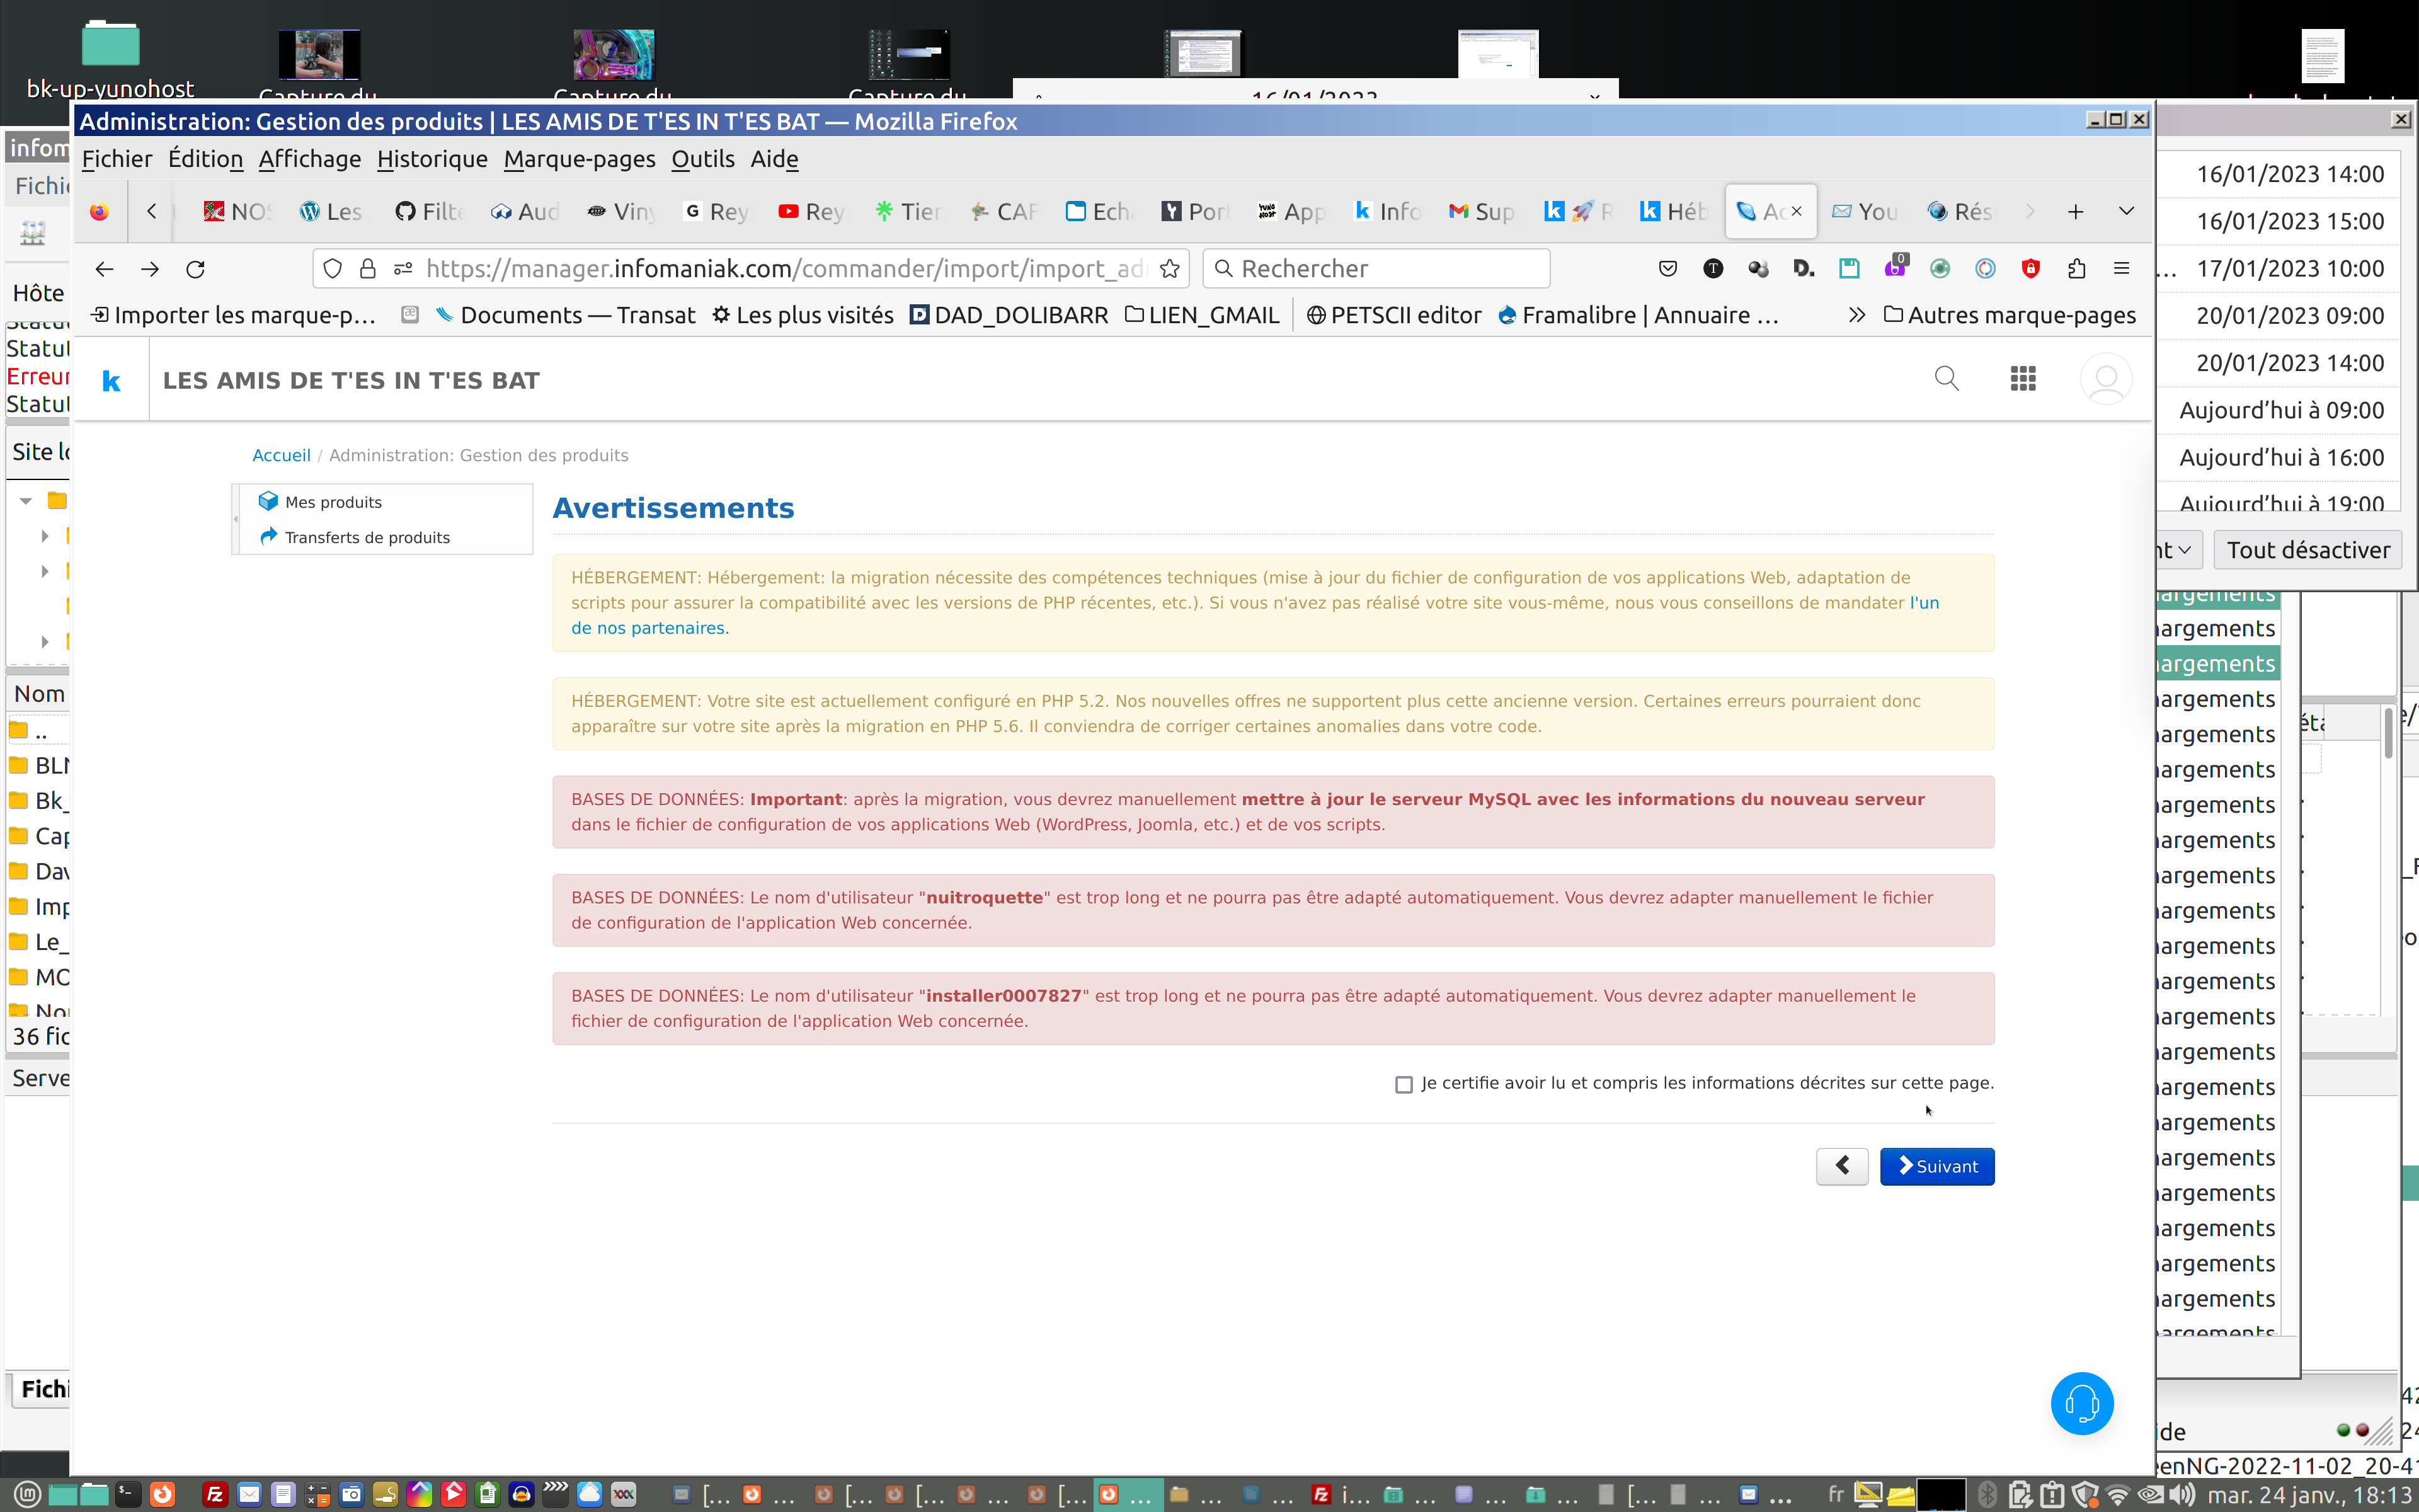Expand the list all tabs dropdown arrow
Screen dimensions: 2419x1512
(2126, 212)
